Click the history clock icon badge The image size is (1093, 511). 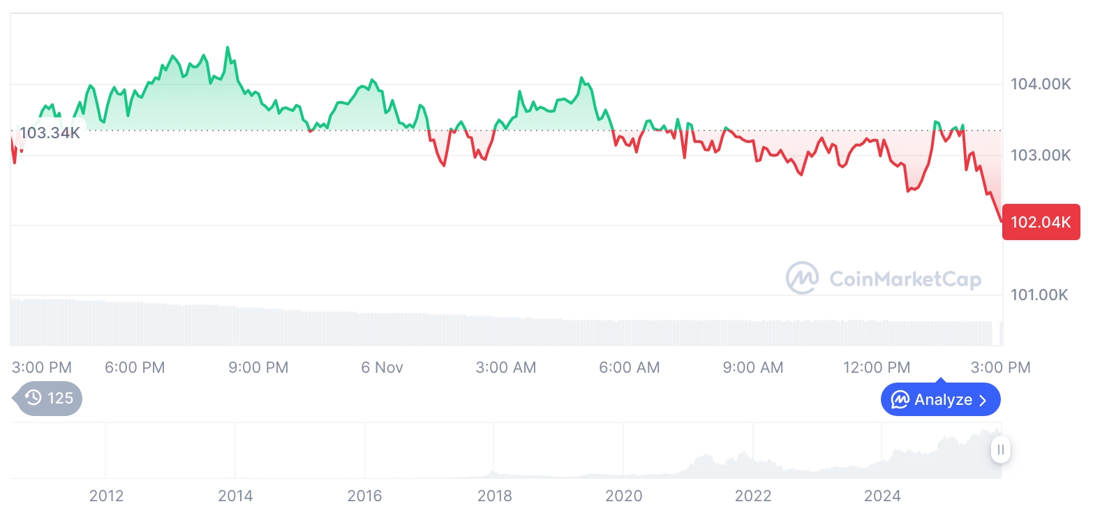[x=34, y=399]
